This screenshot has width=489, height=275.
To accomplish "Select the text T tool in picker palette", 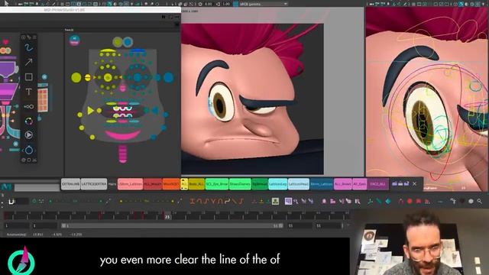I will [x=29, y=92].
